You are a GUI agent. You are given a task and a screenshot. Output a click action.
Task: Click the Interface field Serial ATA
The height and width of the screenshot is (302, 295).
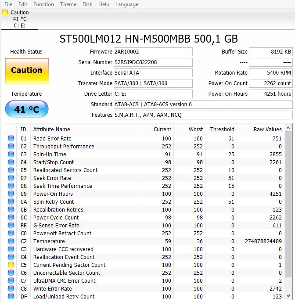153,73
